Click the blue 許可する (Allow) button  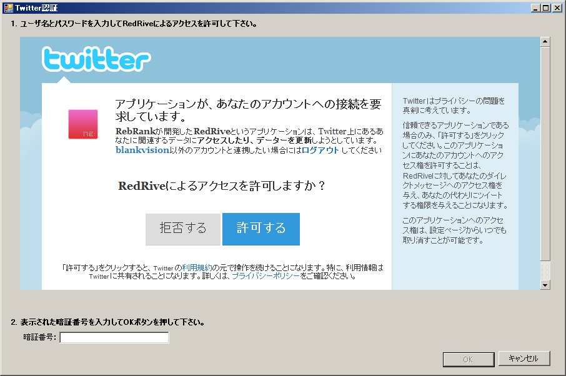pyautogui.click(x=261, y=229)
